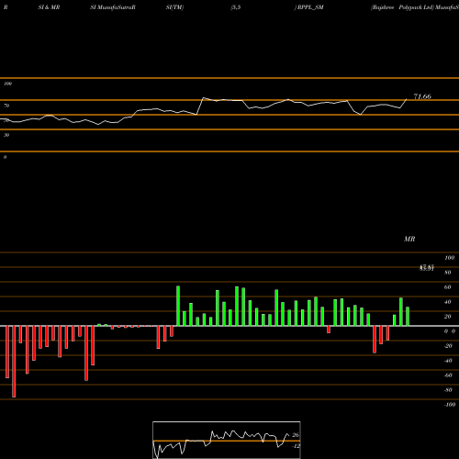
Task: Click the 26 value in the mini chart
Action: pos(296,435)
